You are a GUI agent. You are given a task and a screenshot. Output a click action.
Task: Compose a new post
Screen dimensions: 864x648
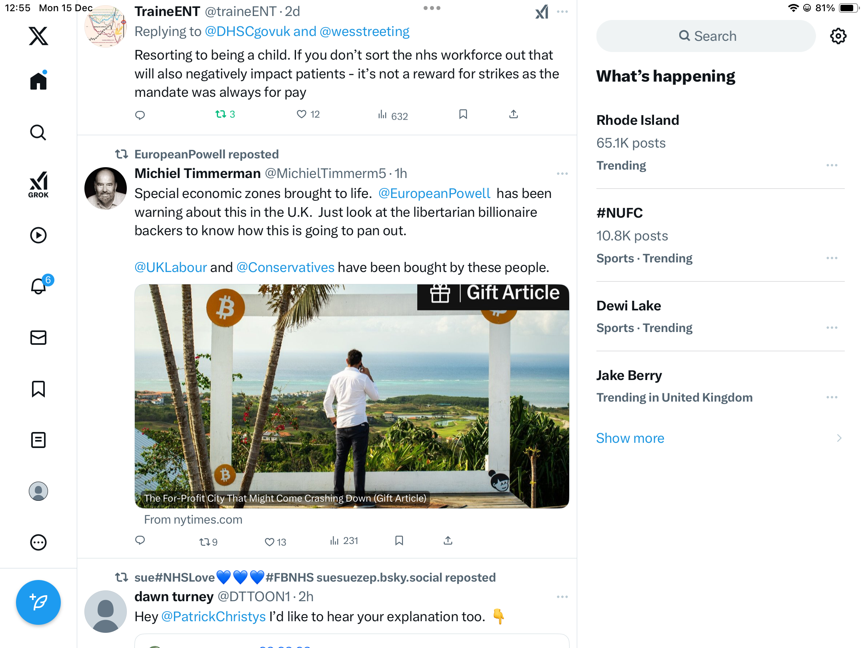tap(38, 602)
